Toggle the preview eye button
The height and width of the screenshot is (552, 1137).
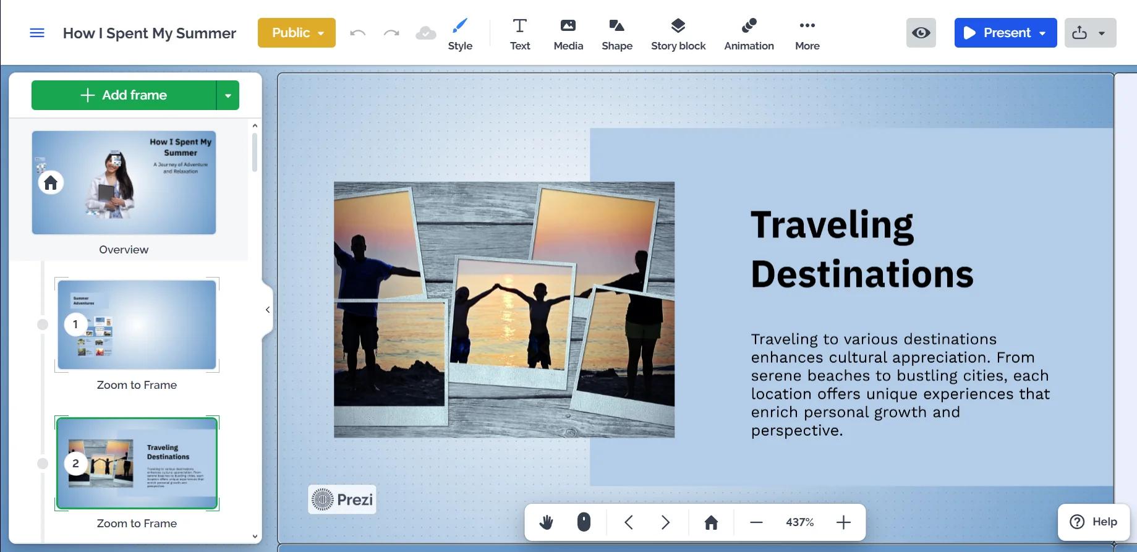tap(921, 33)
